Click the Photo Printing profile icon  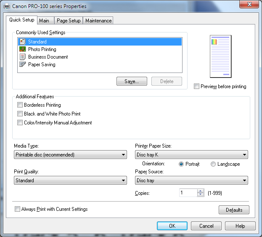coord(22,49)
